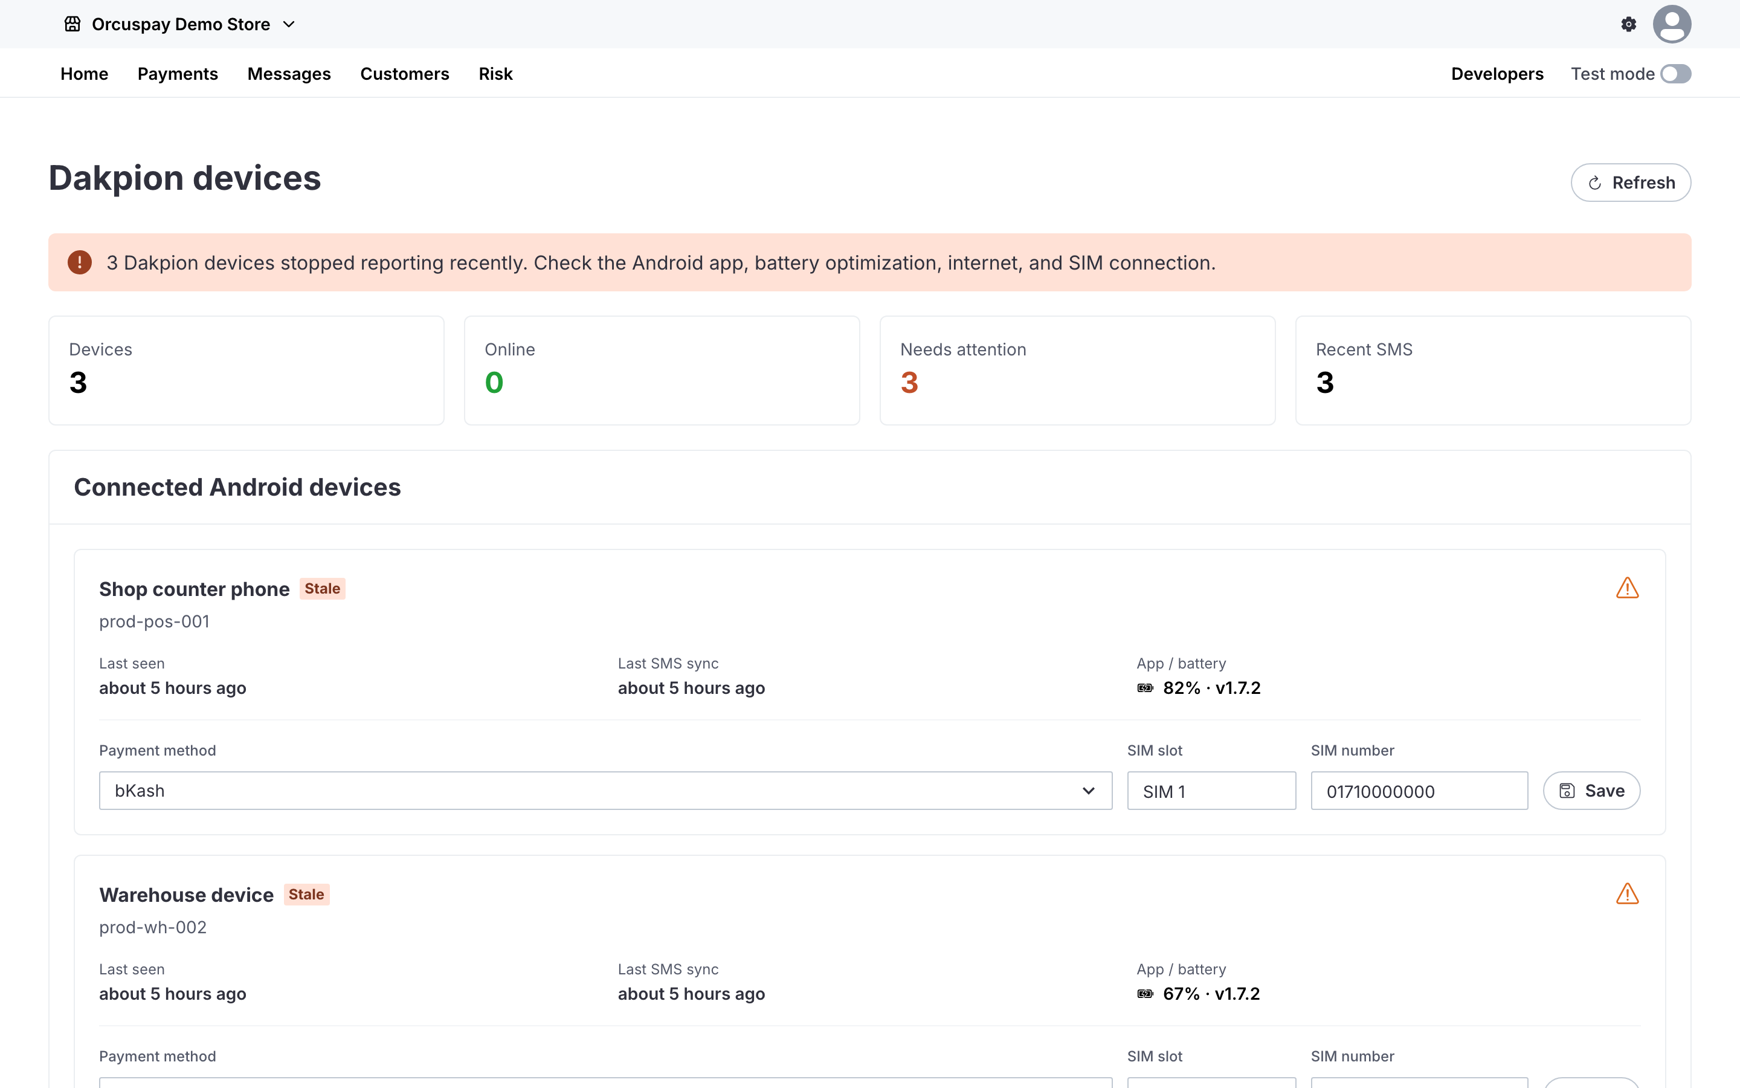Click the red alert icon in the warning banner
Viewport: 1740px width, 1088px height.
tap(80, 263)
